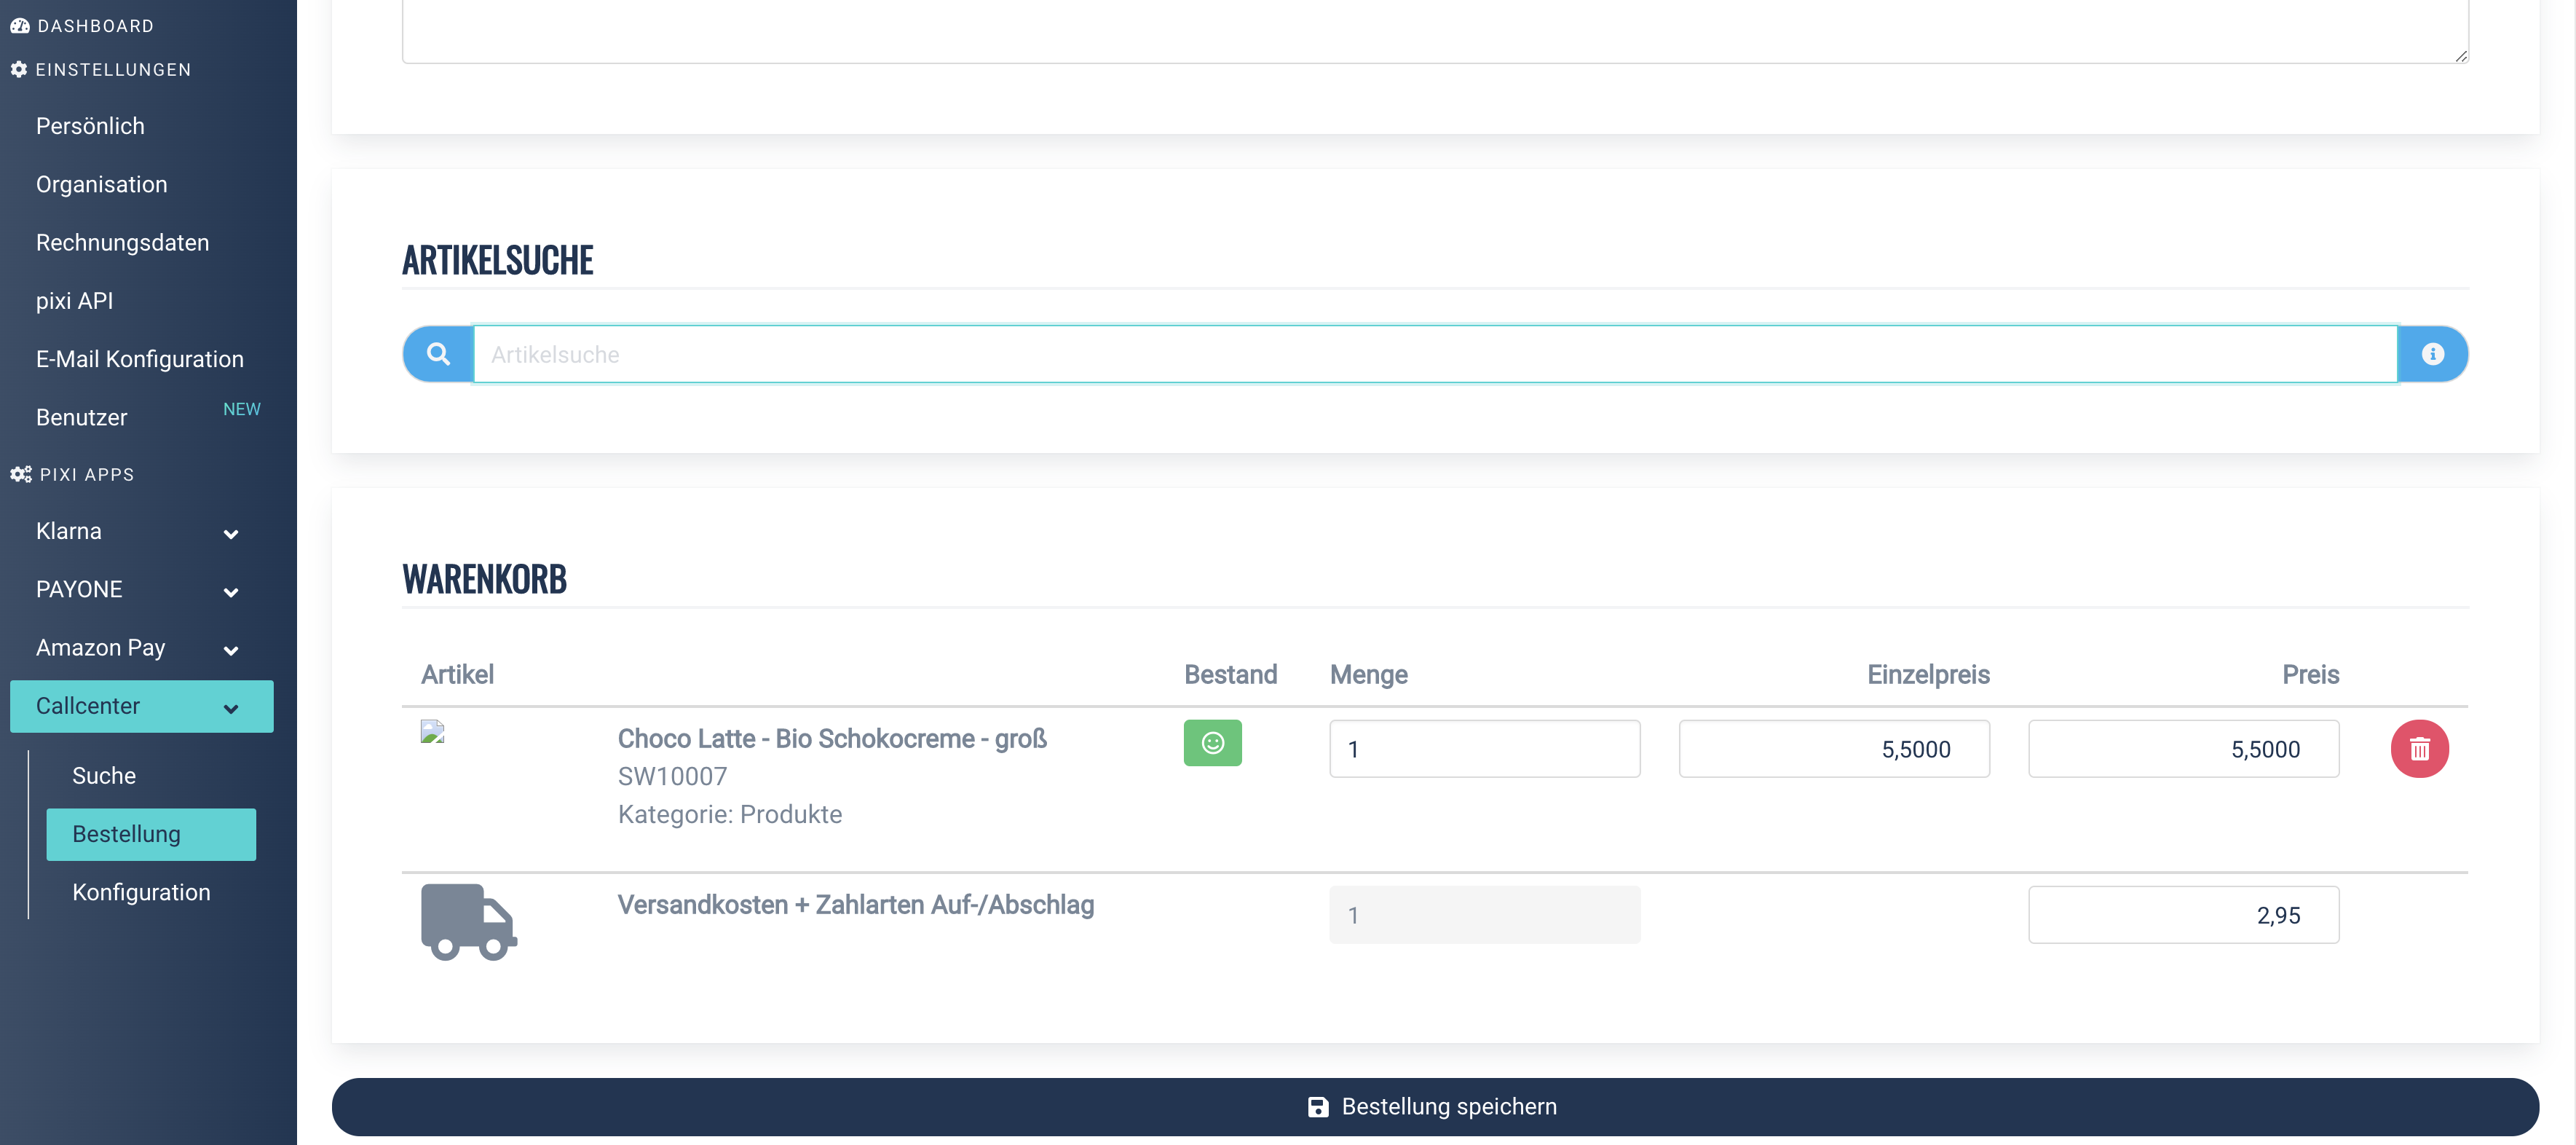2576x1145 pixels.
Task: Click Choco Latte - Bio Schokocreme product name
Action: click(x=831, y=738)
